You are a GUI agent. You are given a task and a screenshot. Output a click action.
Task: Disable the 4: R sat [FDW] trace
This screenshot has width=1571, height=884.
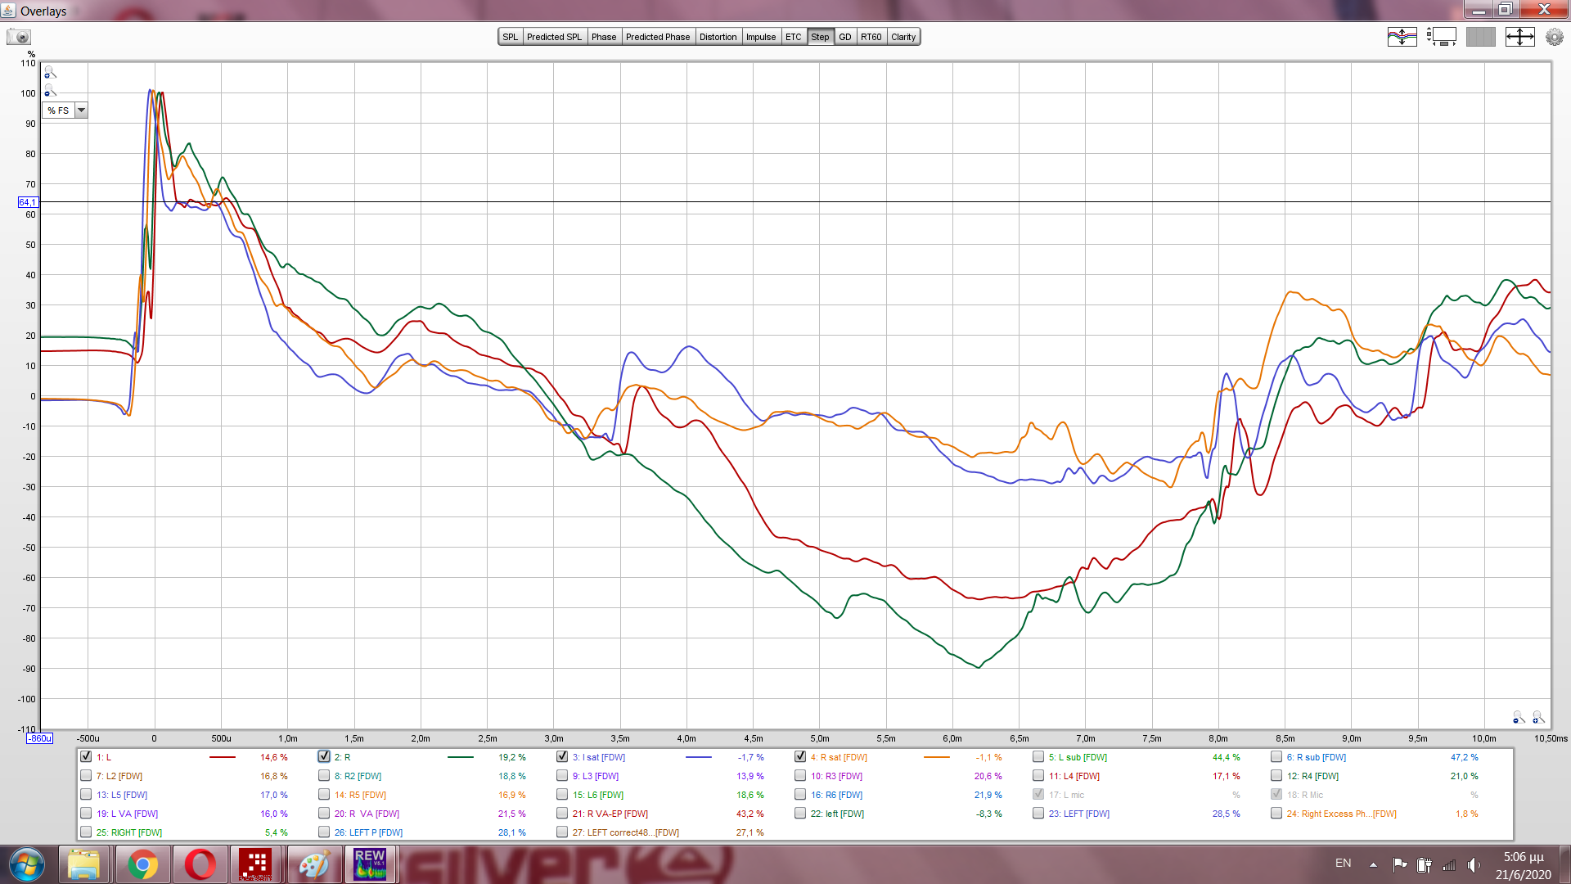(x=800, y=757)
